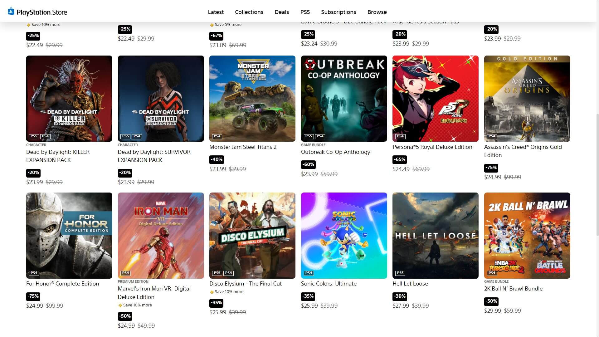
Task: Open Dead by Daylight: KILLER EXPANSION PACK link
Action: pyautogui.click(x=58, y=156)
